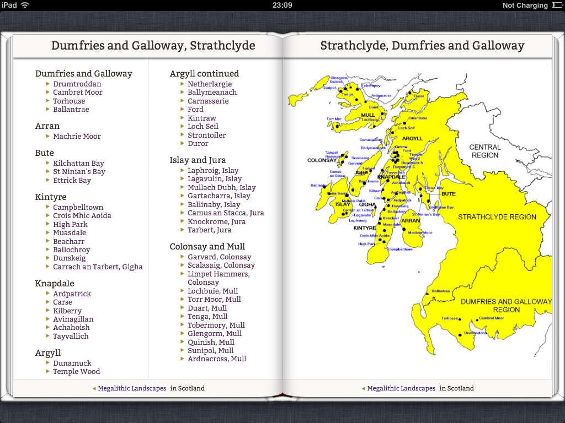Go to Tarbert, Jura page

[209, 230]
